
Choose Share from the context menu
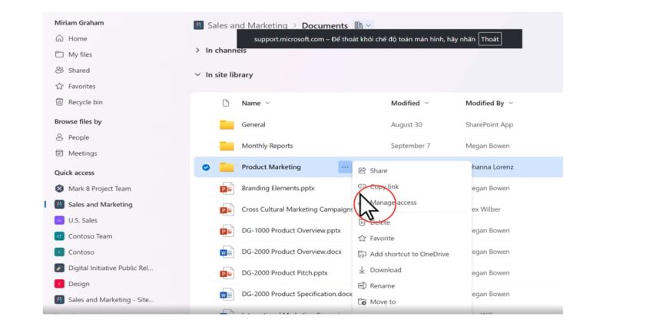click(373, 170)
